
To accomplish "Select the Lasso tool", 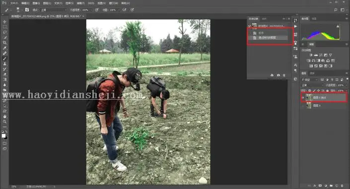I will tap(4, 32).
